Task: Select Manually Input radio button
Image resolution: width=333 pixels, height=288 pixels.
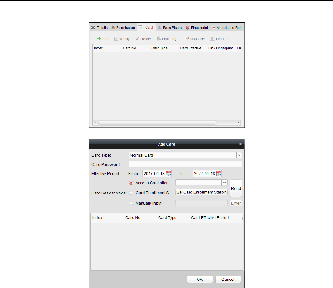Action: click(x=131, y=203)
